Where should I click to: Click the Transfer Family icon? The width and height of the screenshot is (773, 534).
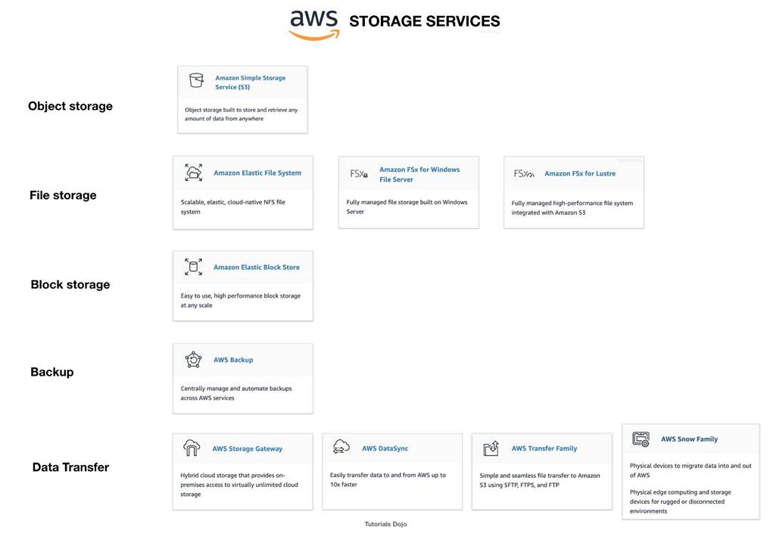coord(491,448)
